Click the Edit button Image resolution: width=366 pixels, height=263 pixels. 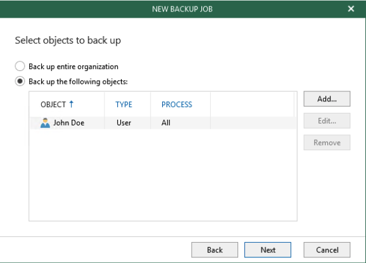click(x=327, y=121)
